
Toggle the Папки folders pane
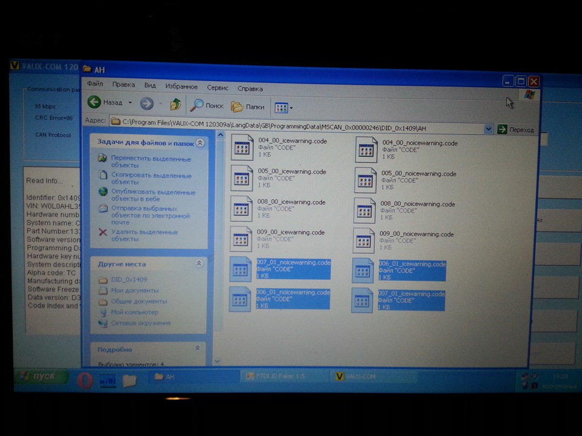(x=247, y=107)
